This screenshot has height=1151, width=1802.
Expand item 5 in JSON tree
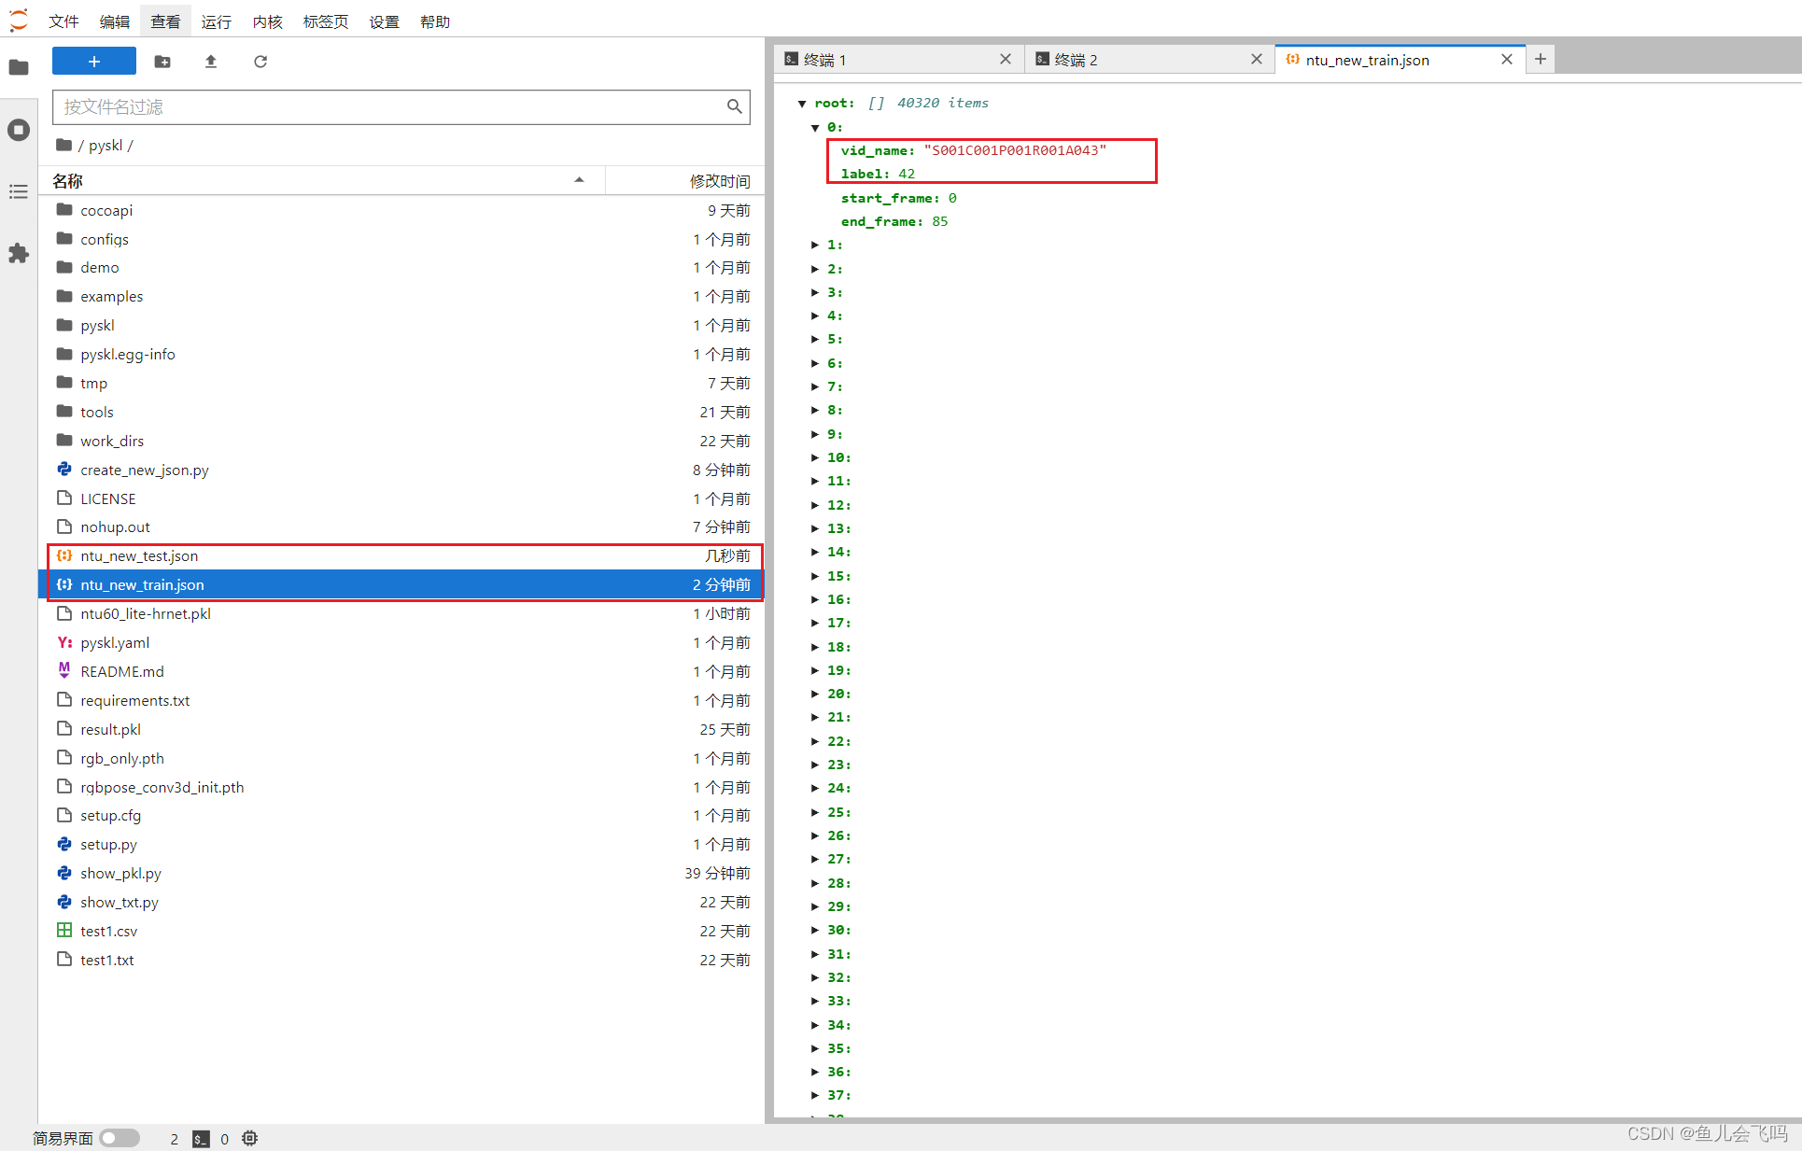(815, 339)
